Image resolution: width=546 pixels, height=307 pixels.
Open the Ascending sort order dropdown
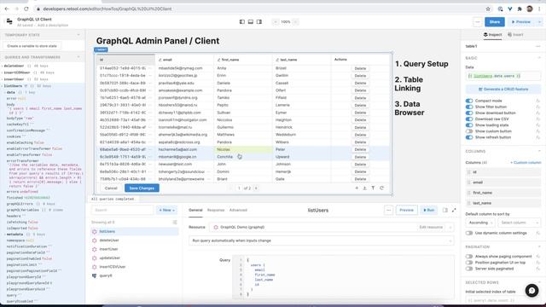pos(480,223)
